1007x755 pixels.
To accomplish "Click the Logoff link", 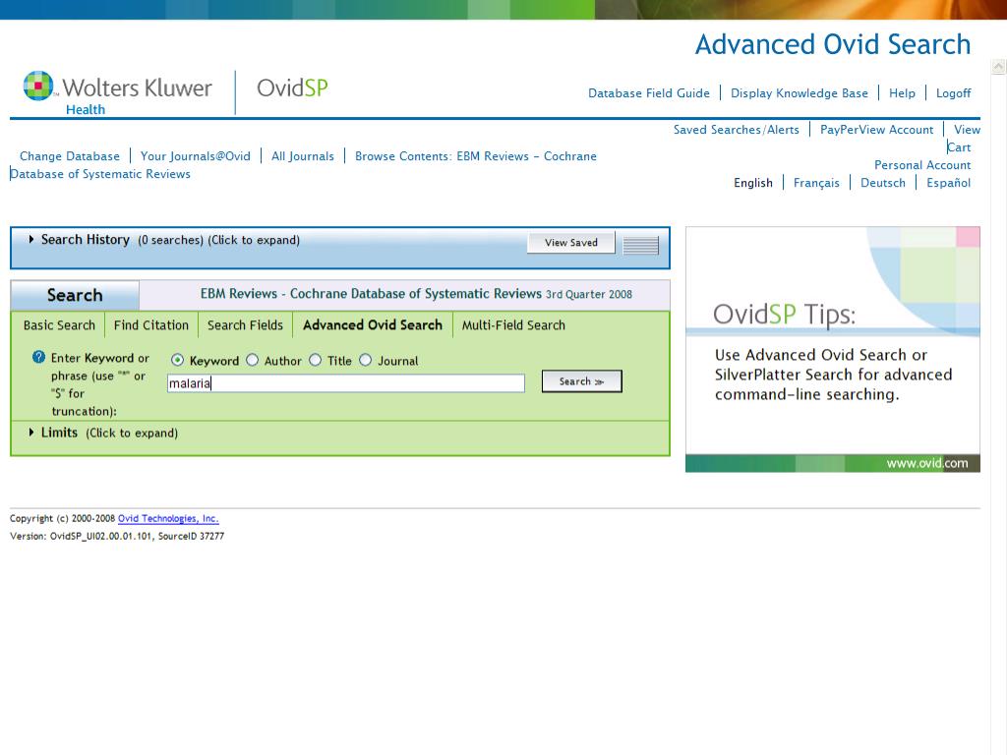I will pos(953,93).
